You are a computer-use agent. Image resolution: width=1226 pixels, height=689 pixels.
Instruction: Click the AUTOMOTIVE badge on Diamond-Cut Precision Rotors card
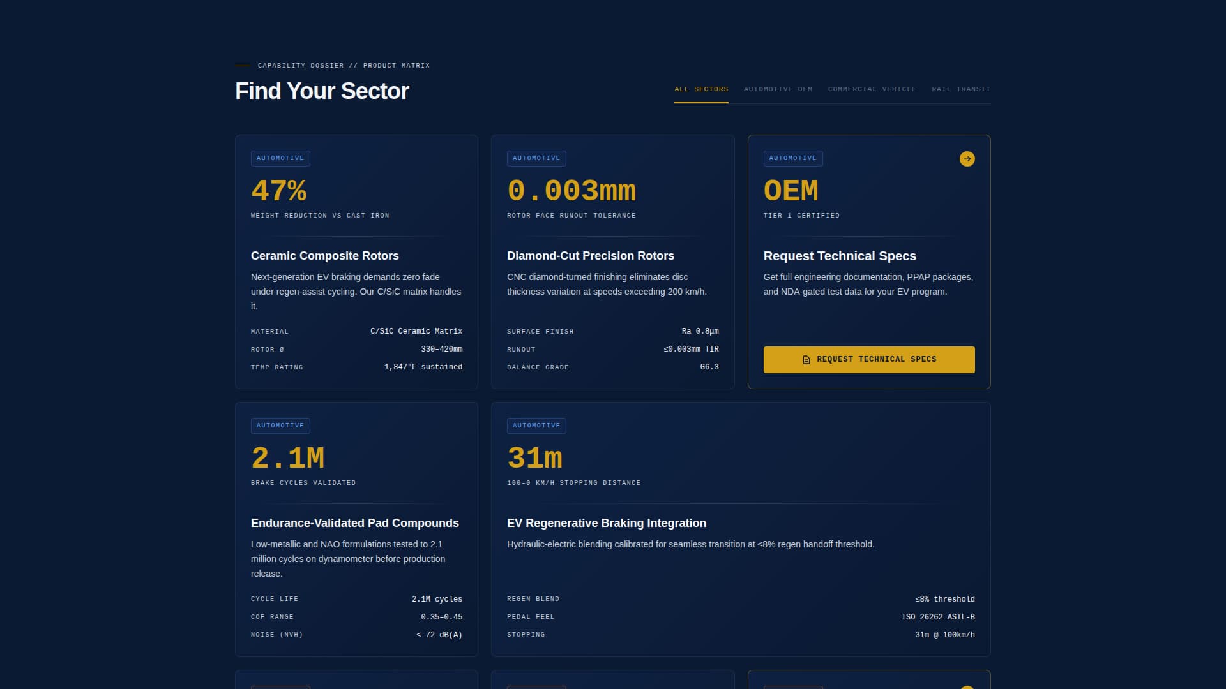pyautogui.click(x=536, y=158)
